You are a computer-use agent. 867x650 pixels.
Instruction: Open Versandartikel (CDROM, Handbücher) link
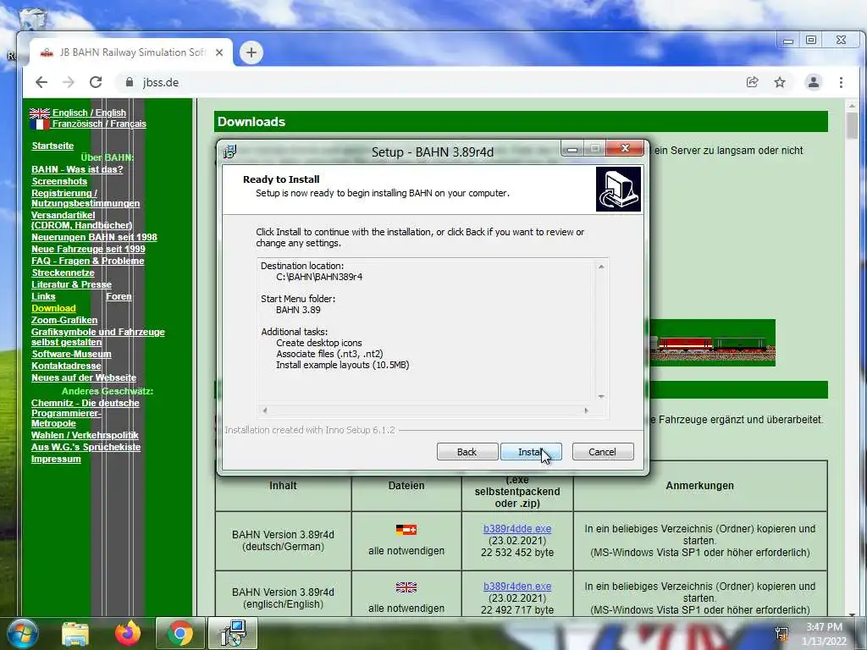[x=81, y=220]
